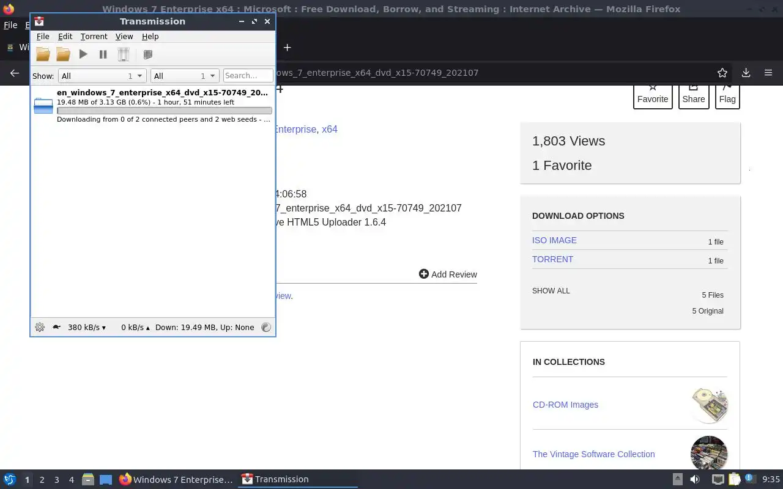Open the clipboard manager tray icon
Viewport: 783px width, 489px height.
coord(734,480)
